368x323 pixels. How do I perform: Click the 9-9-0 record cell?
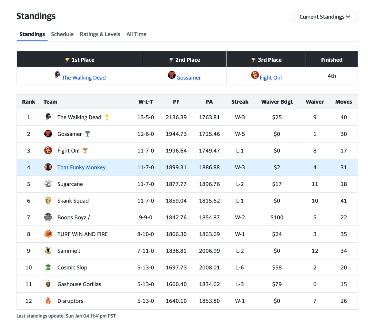pos(146,217)
